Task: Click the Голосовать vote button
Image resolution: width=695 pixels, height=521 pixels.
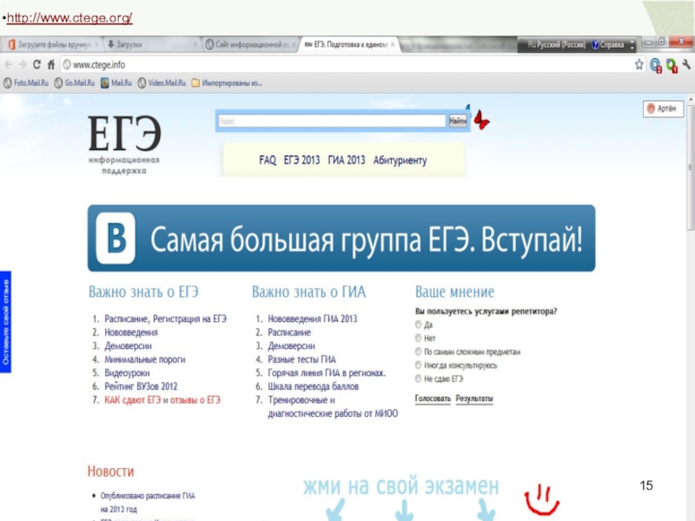Action: click(433, 399)
